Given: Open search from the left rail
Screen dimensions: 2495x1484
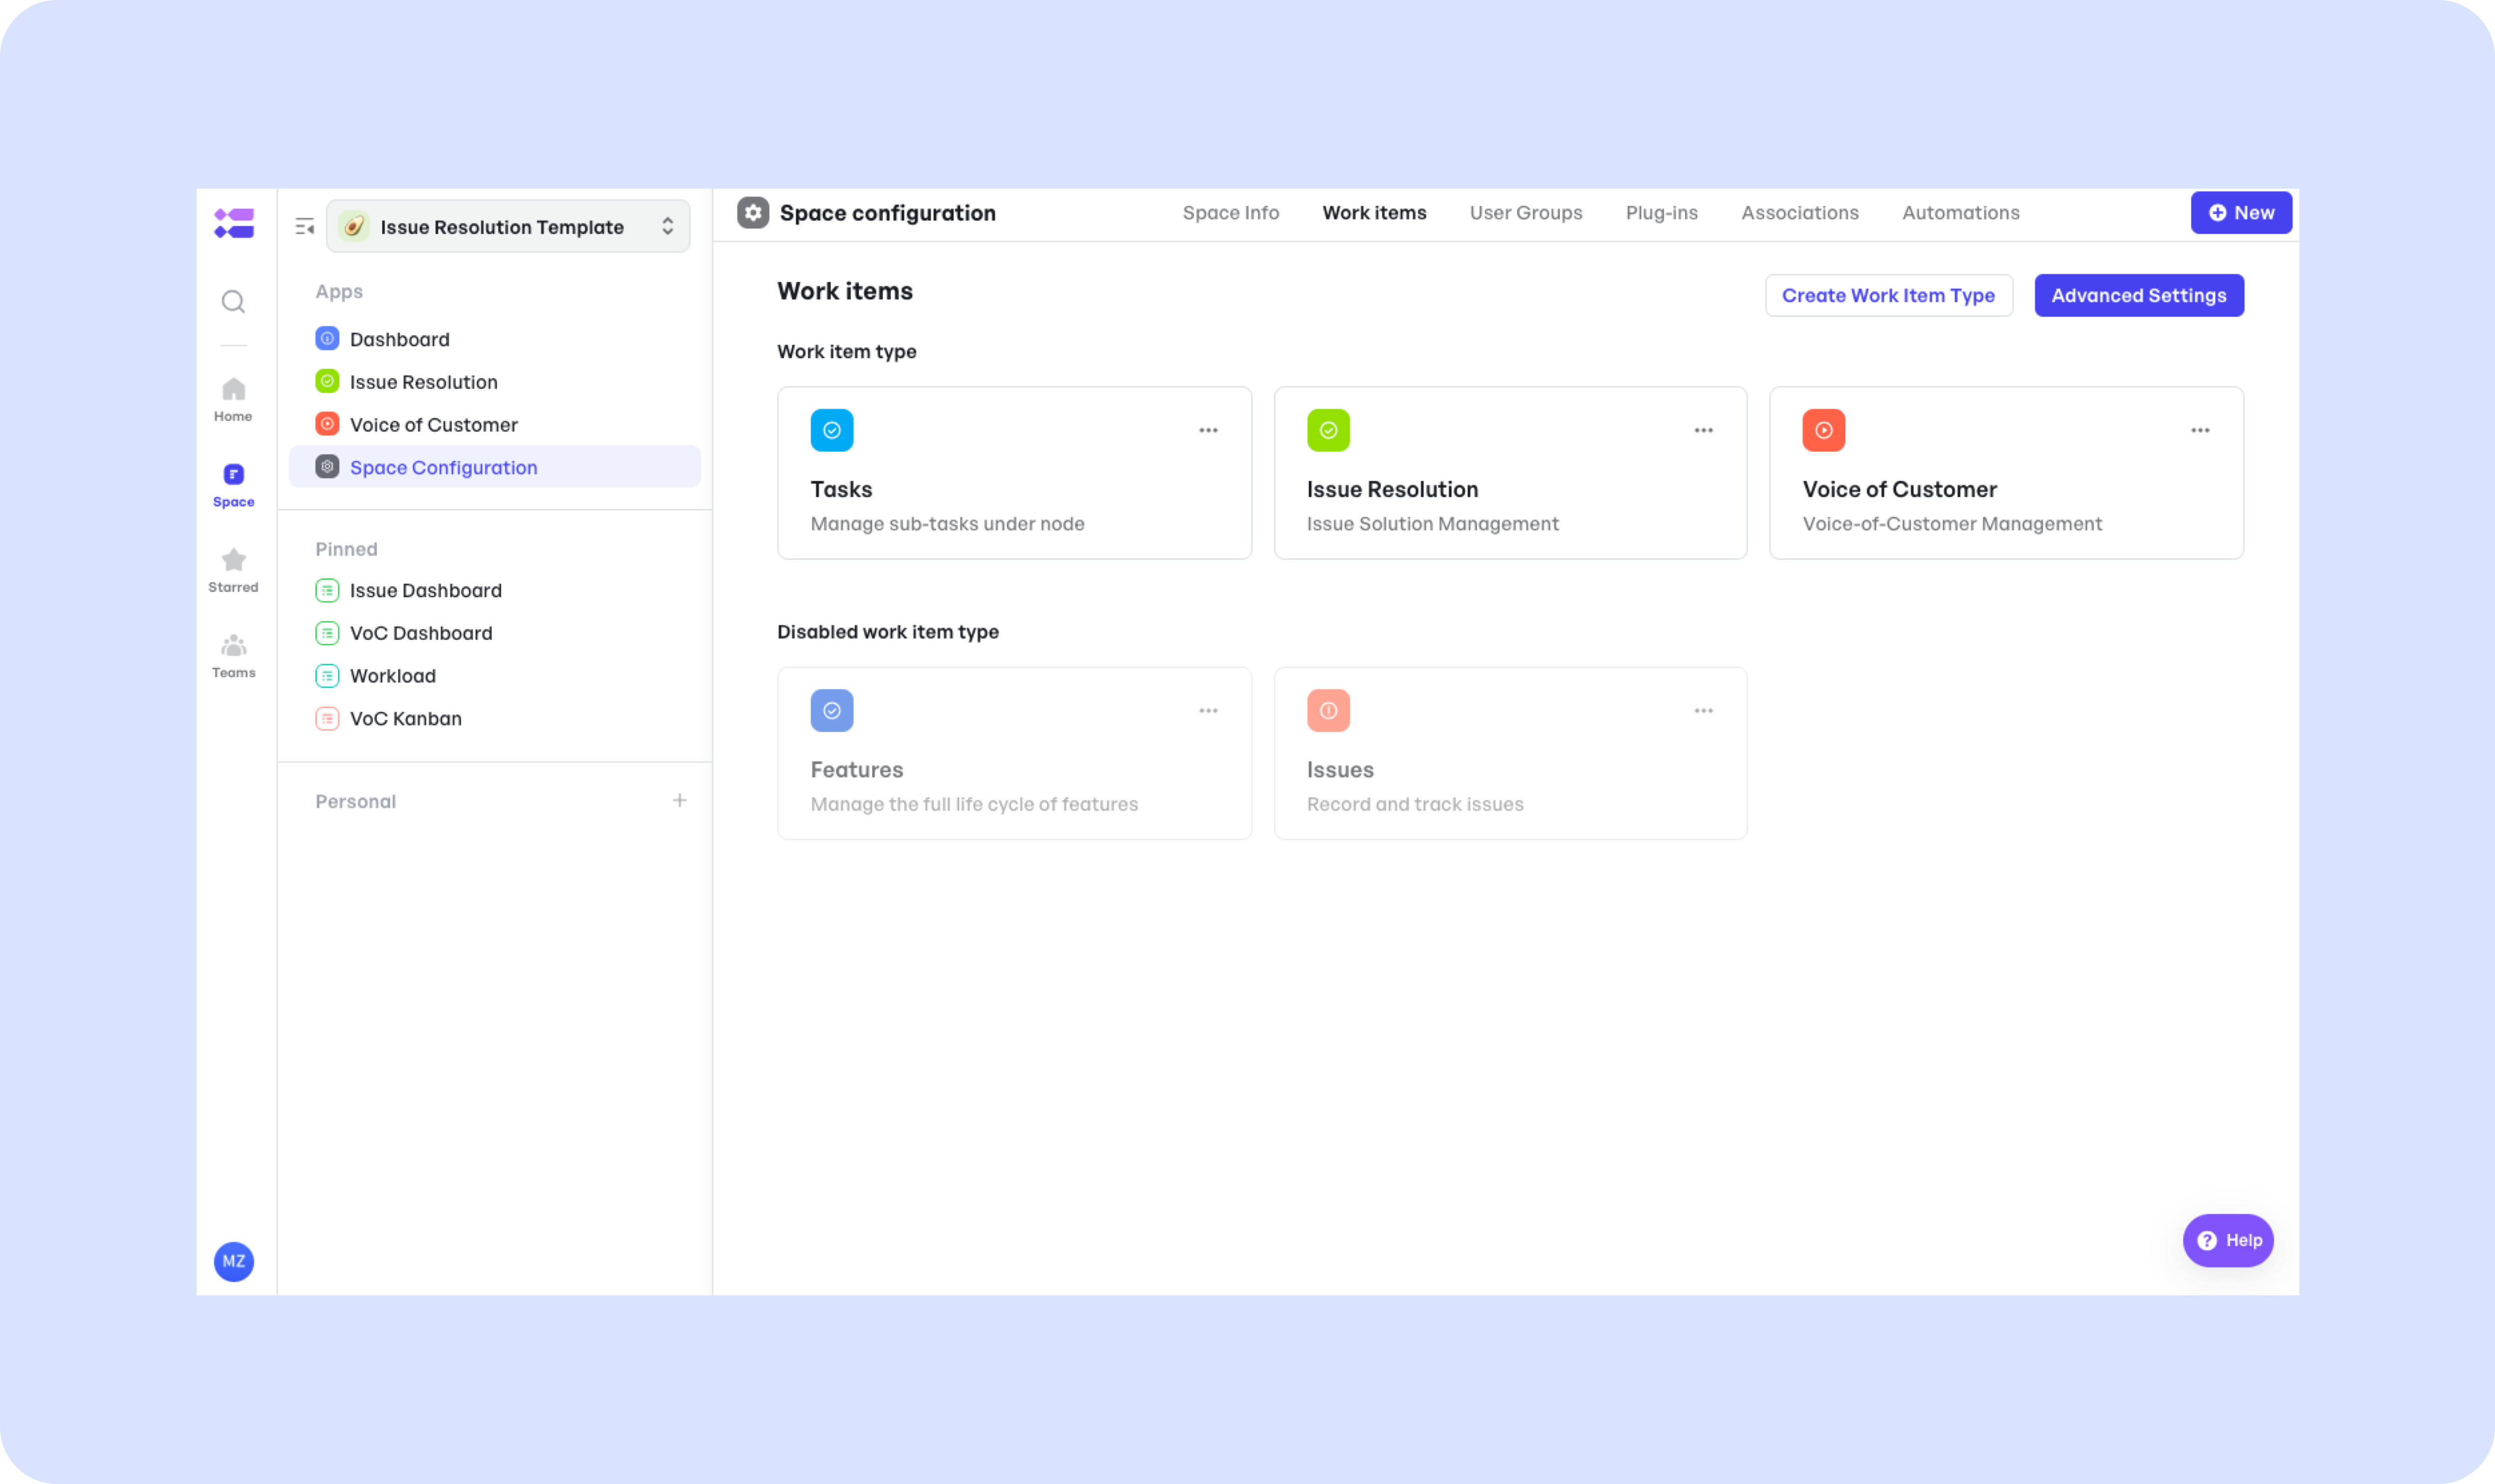Looking at the screenshot, I should click(x=233, y=301).
